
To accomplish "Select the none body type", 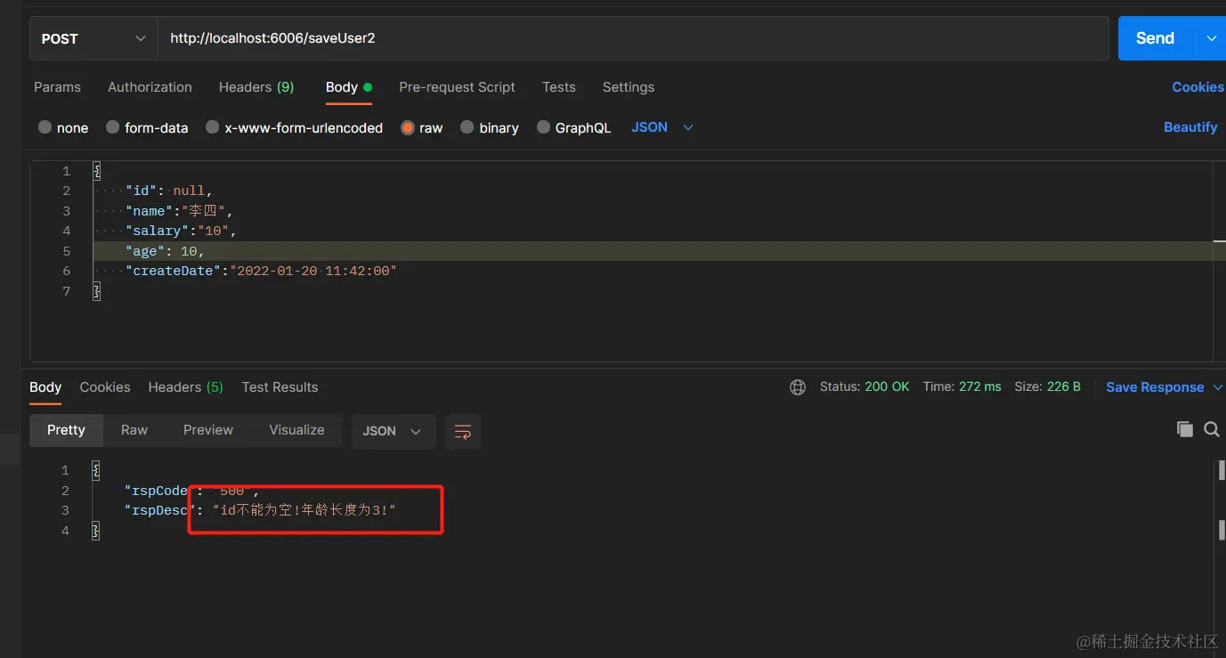I will (63, 127).
